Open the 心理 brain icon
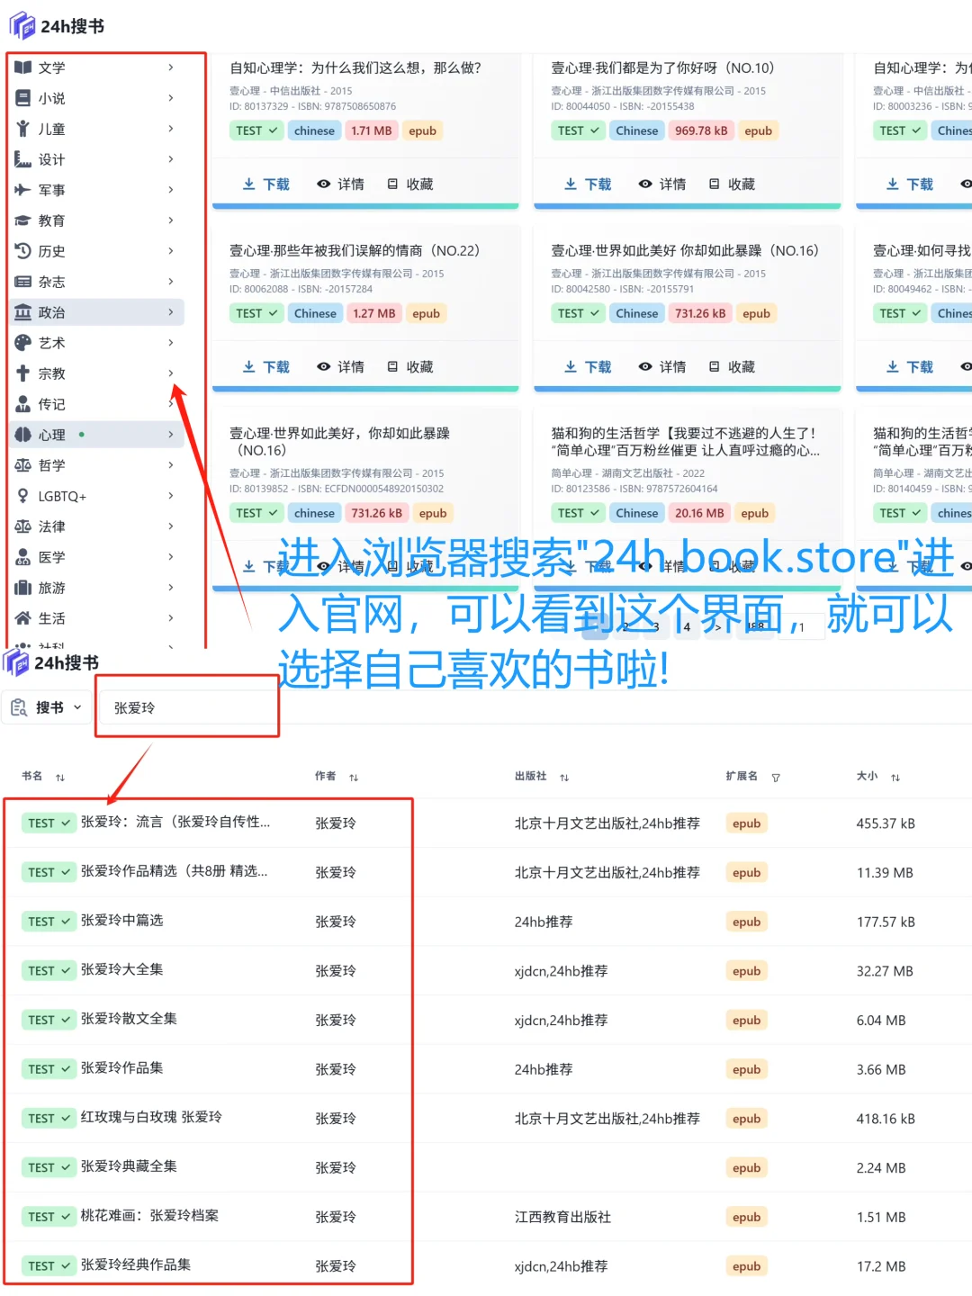The image size is (972, 1296). click(x=23, y=435)
